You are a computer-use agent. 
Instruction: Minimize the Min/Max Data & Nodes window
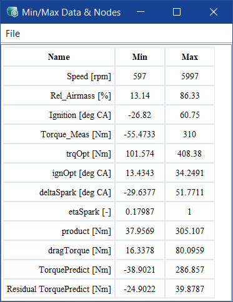click(141, 12)
